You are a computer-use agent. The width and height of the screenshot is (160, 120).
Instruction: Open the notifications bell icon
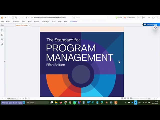tap(138, 17)
